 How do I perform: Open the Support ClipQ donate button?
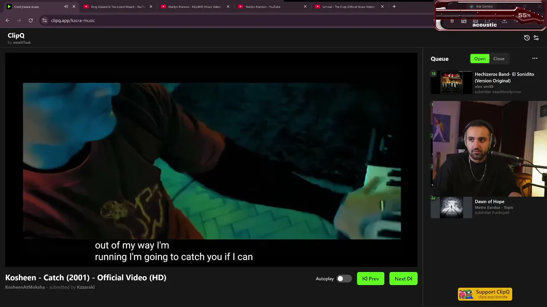485,294
